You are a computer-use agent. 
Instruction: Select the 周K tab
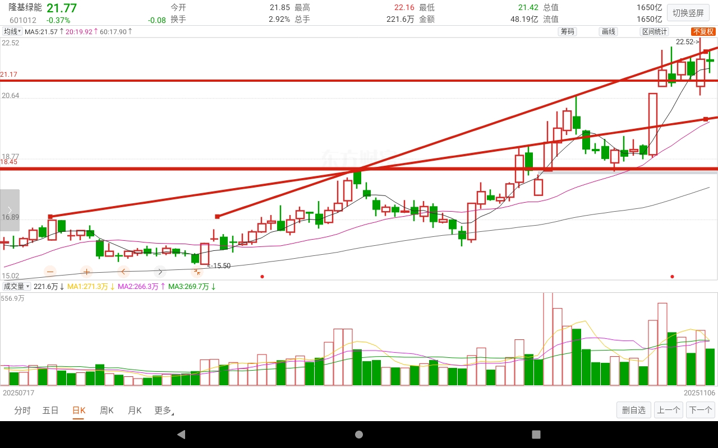pyautogui.click(x=107, y=410)
